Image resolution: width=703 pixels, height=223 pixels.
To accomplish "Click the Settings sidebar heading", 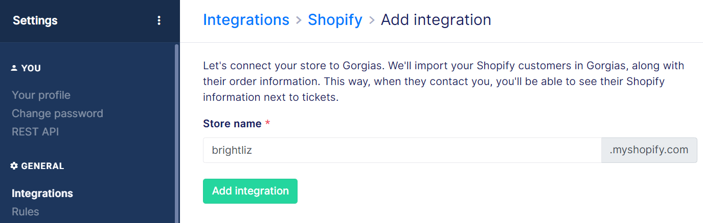I will [35, 20].
